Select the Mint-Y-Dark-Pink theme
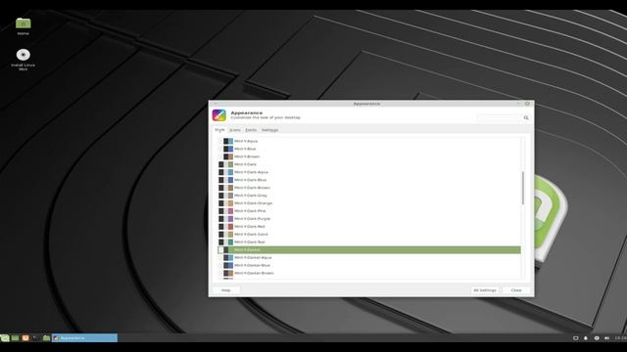Screen dimensions: 627x352 click(369, 211)
